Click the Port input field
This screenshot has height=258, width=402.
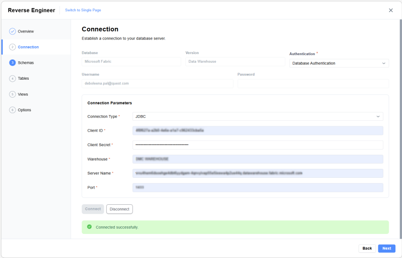tap(258, 188)
